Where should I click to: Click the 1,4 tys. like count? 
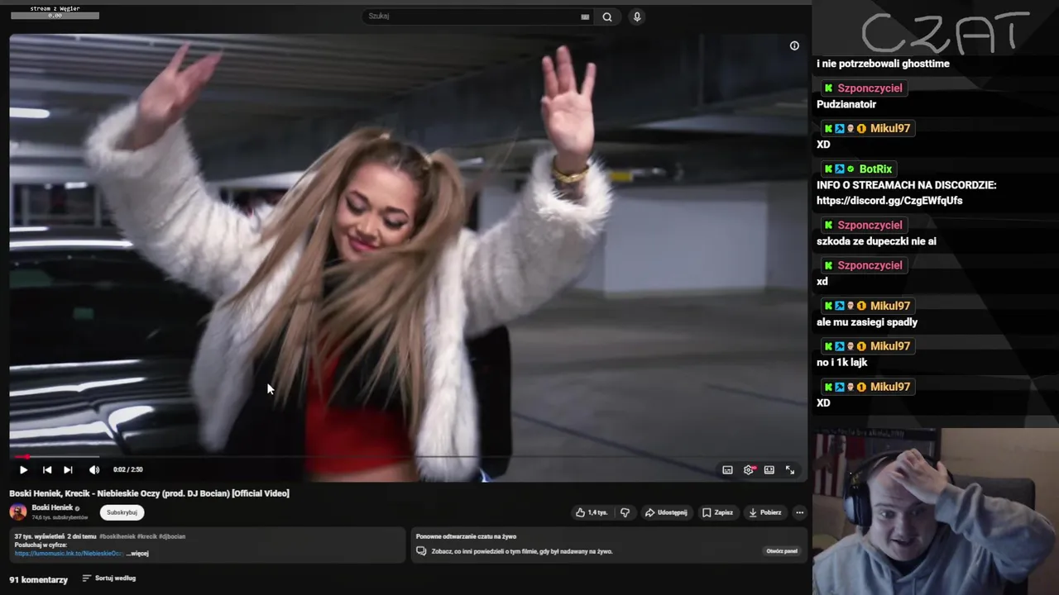[x=597, y=512]
